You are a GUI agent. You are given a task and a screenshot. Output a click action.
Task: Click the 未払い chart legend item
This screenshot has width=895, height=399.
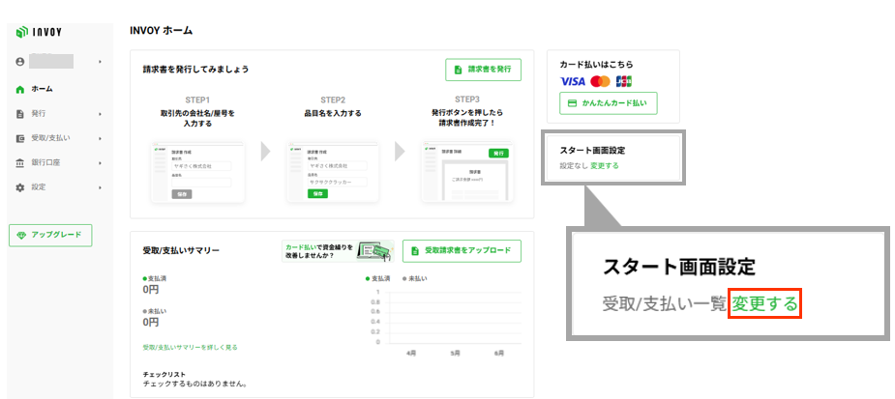(x=414, y=278)
